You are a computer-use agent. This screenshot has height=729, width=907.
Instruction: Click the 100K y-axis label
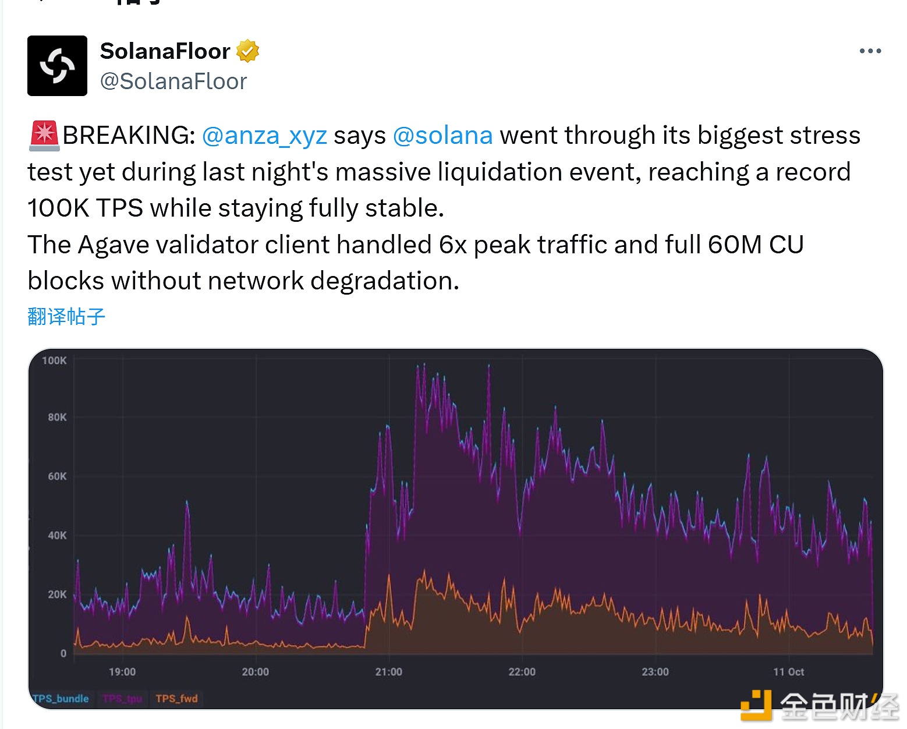pyautogui.click(x=55, y=360)
